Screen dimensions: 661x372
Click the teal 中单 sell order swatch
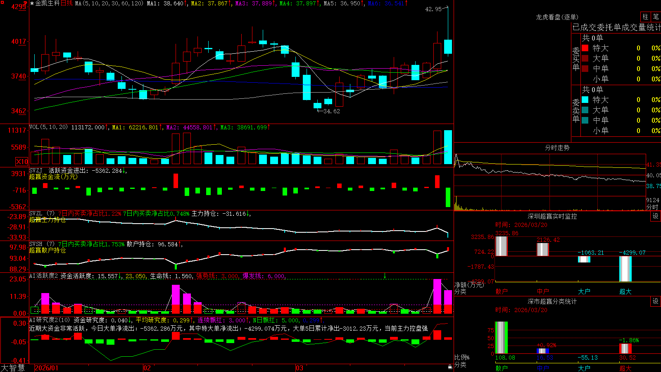[585, 120]
